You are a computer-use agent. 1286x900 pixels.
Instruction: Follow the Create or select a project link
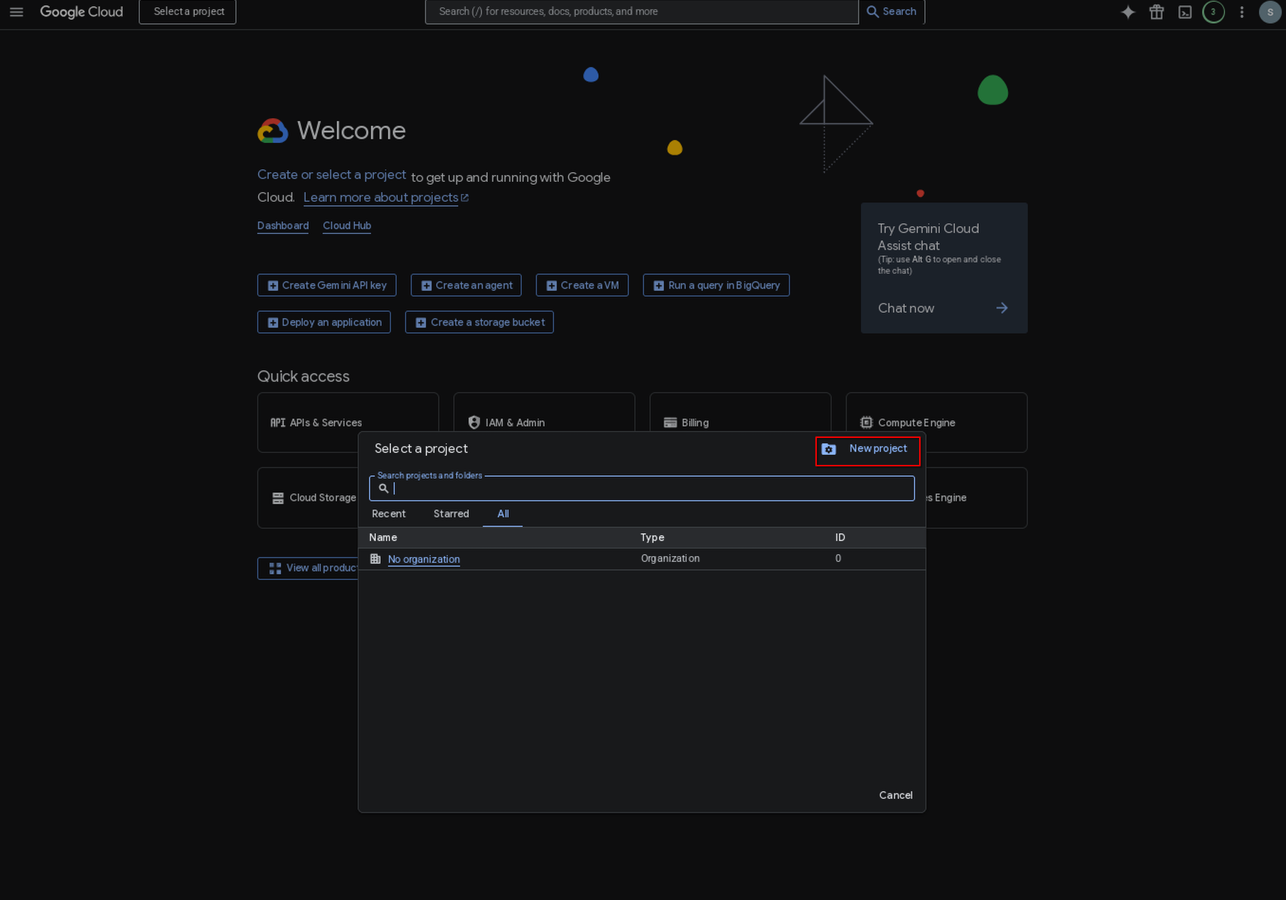(x=331, y=175)
